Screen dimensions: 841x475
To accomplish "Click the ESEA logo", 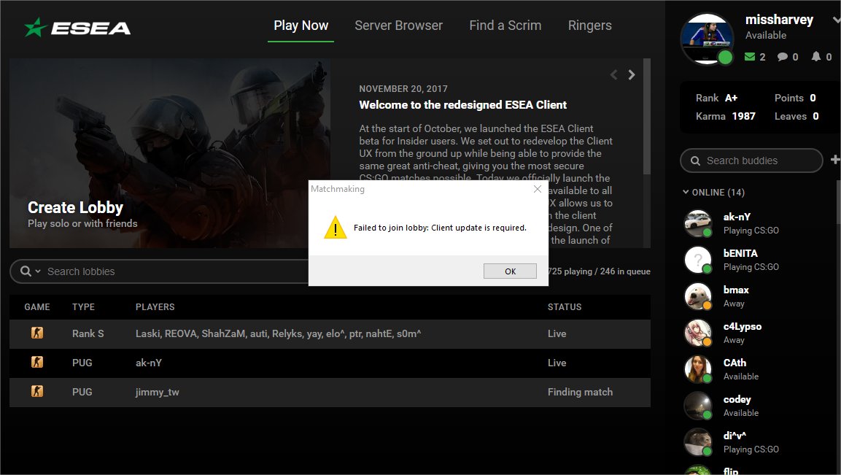I will (x=77, y=28).
